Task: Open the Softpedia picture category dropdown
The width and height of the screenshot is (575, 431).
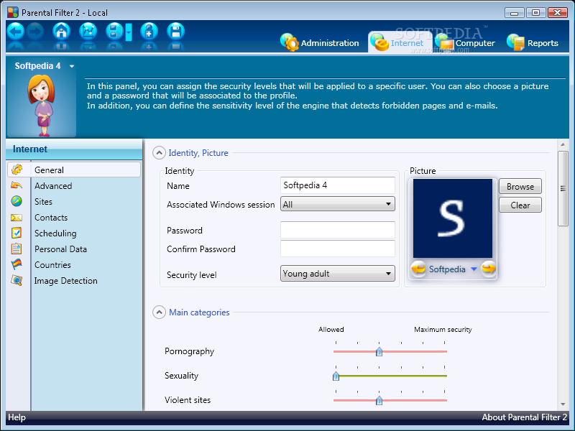Action: (474, 269)
